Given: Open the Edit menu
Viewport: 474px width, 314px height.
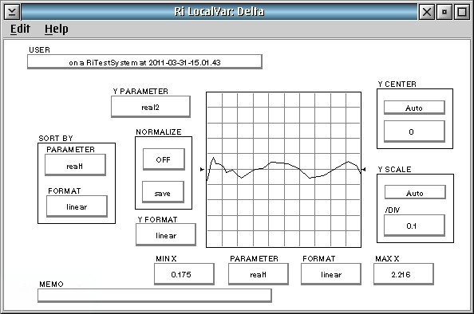Looking at the screenshot, I should (x=20, y=29).
